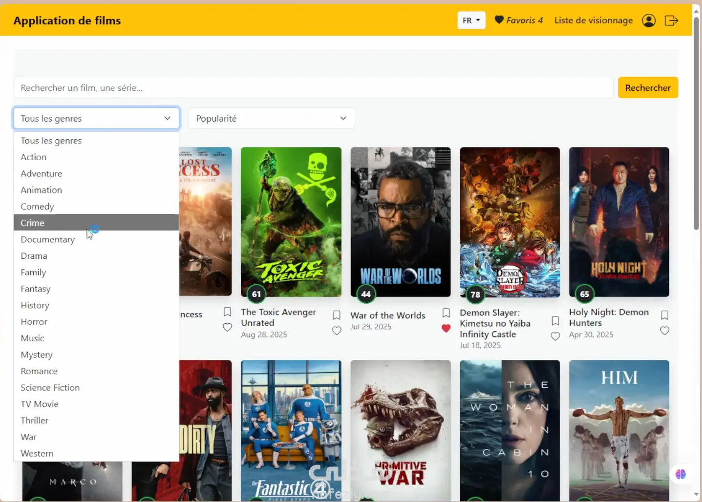Bookmark The Toxic Avenger Unrated
Viewport: 702px width, 502px height.
coord(337,315)
